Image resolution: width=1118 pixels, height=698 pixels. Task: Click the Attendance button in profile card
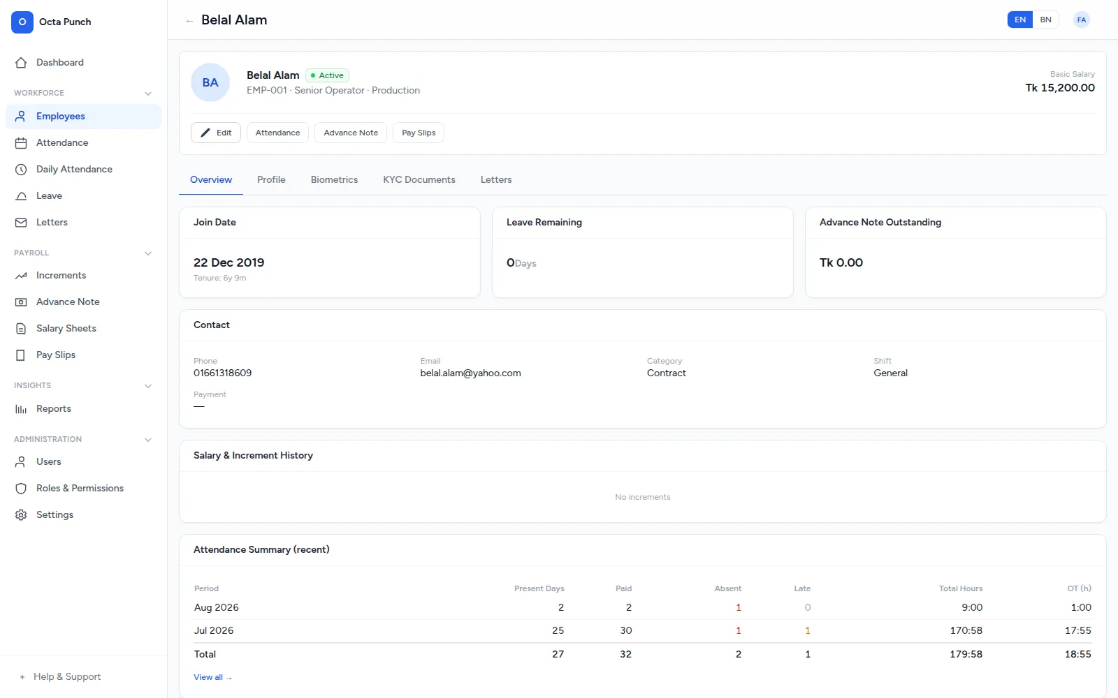(x=277, y=133)
